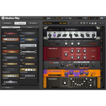Flip the Resochord mode switch
This screenshot has height=106, width=106.
[x=67, y=65]
